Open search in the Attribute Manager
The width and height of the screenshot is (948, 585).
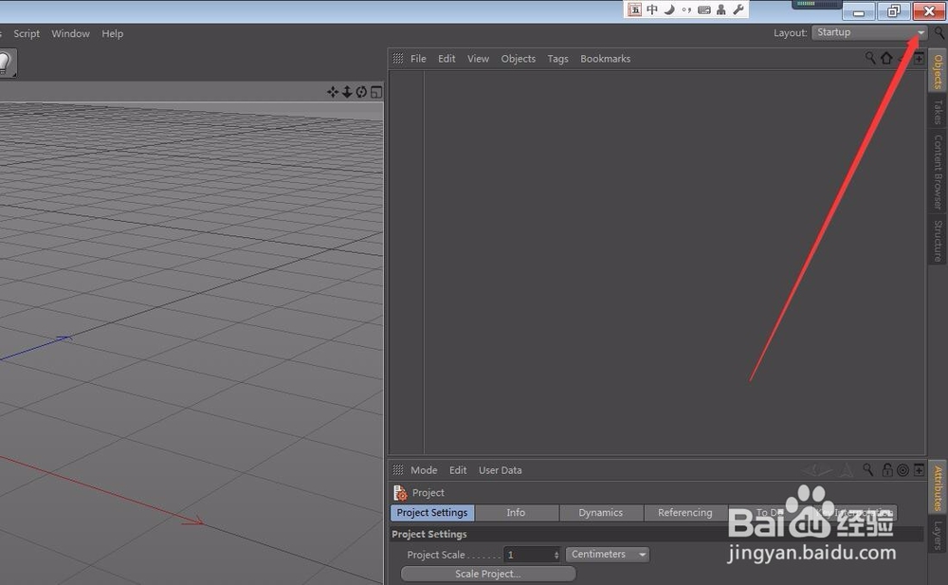click(x=868, y=469)
